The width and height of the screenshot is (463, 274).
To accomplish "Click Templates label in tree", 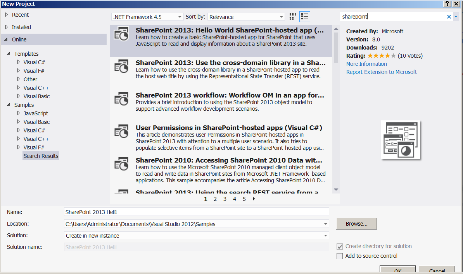I will pyautogui.click(x=26, y=54).
